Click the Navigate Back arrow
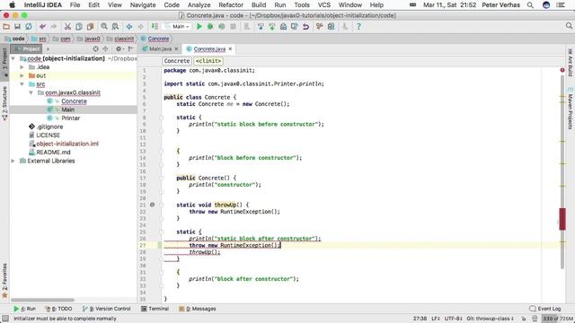The image size is (575, 323). pos(129,26)
